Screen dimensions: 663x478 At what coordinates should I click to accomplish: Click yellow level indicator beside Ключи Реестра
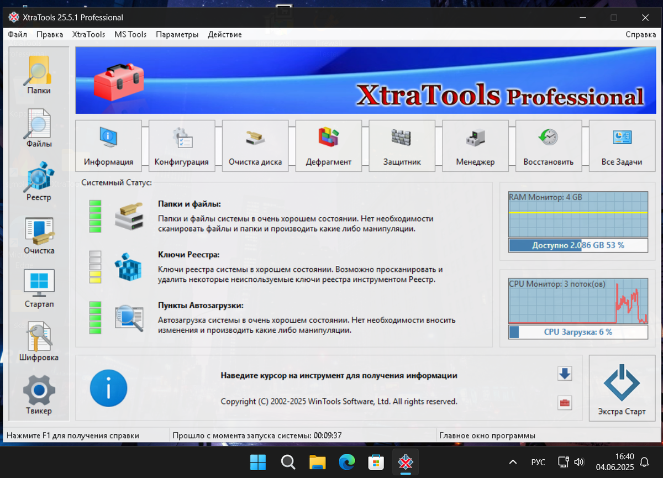(96, 267)
